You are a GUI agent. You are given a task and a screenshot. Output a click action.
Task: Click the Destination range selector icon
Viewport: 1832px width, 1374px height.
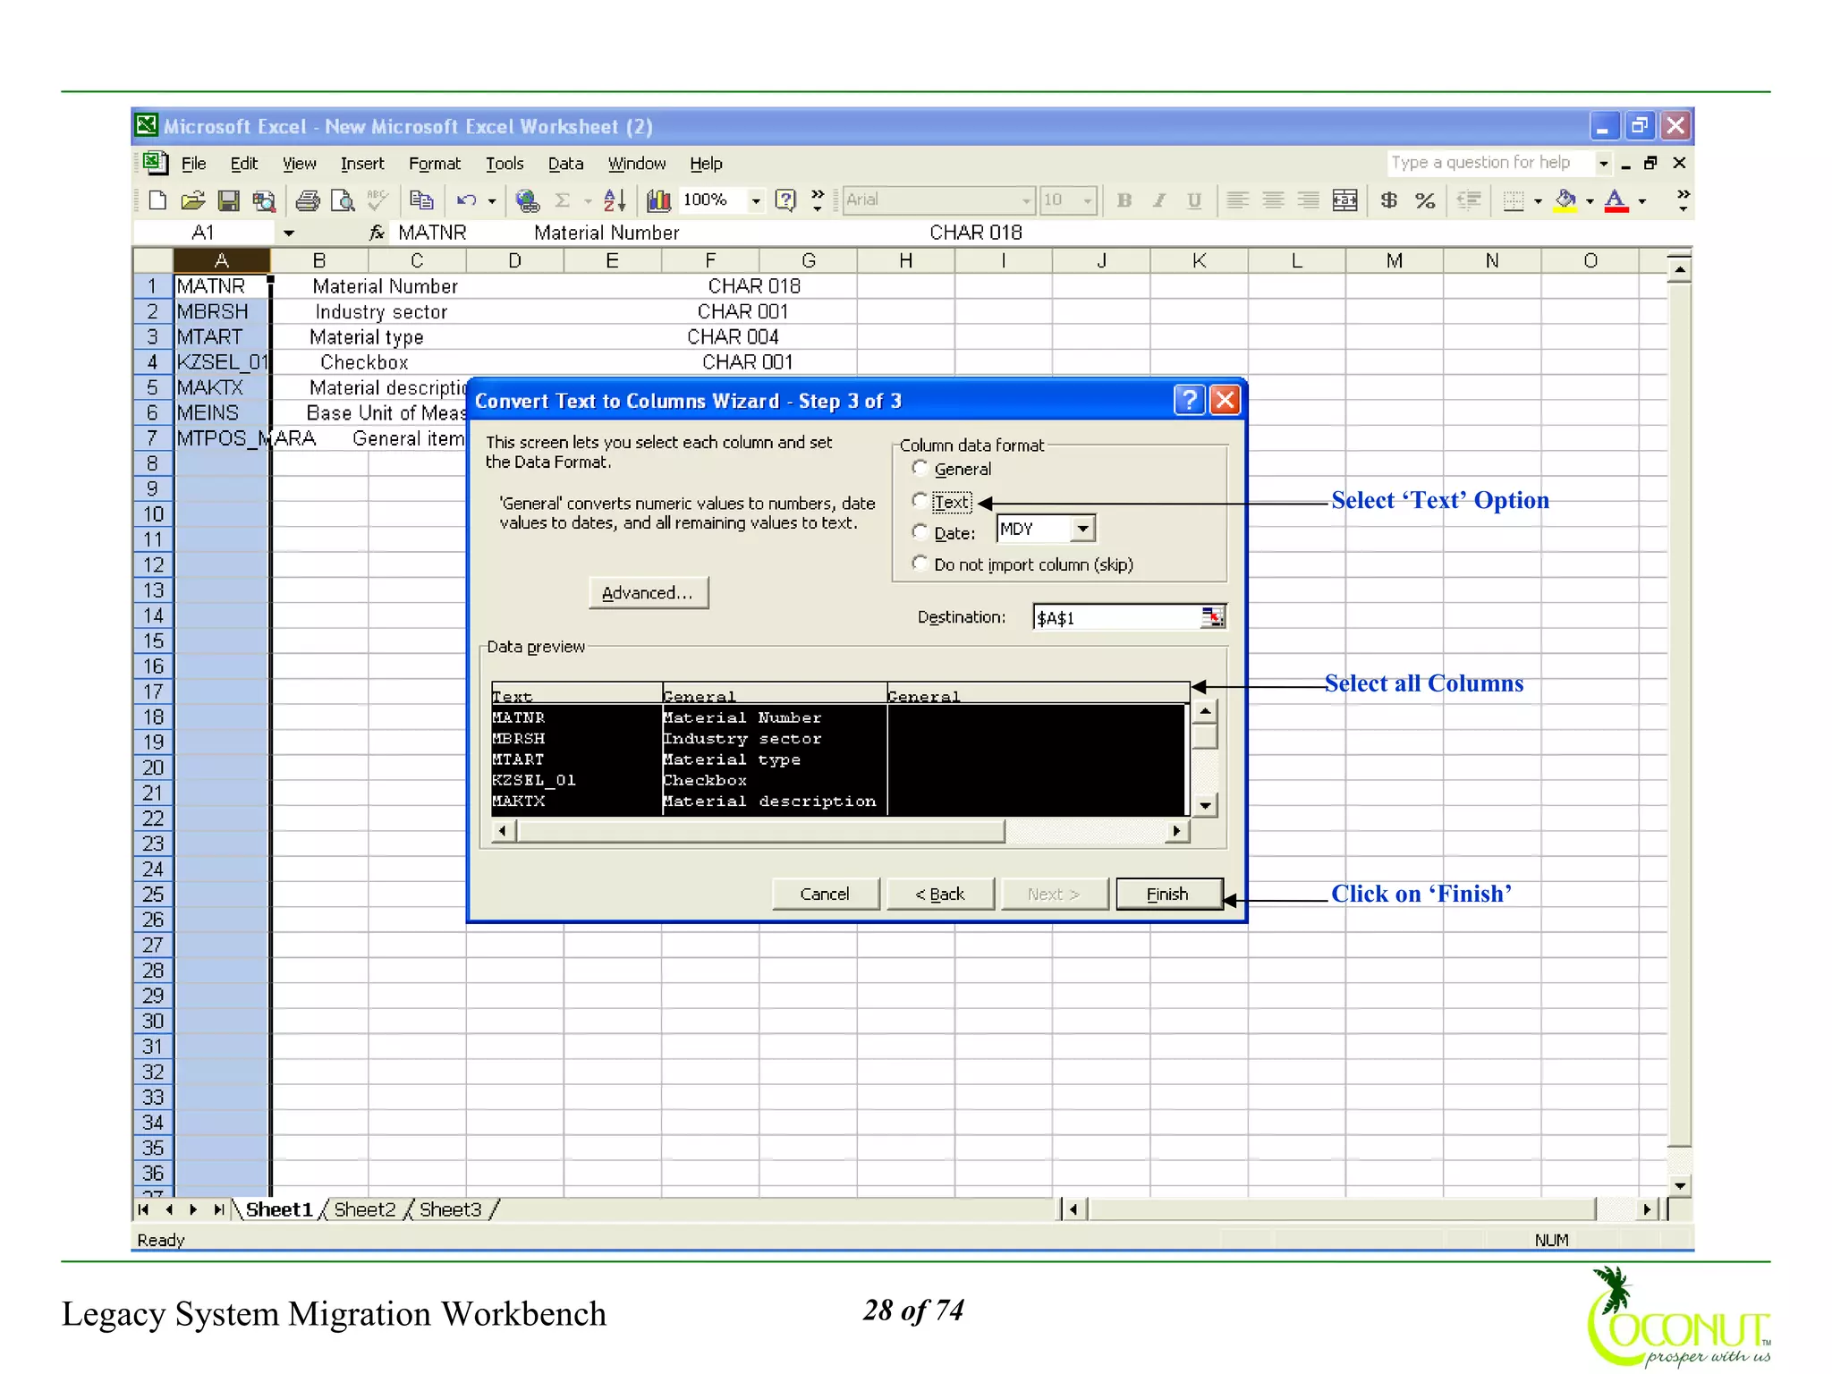tap(1212, 617)
